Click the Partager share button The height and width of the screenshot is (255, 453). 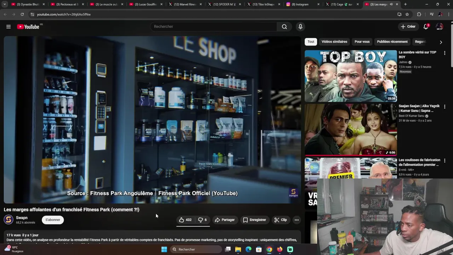pos(225,220)
